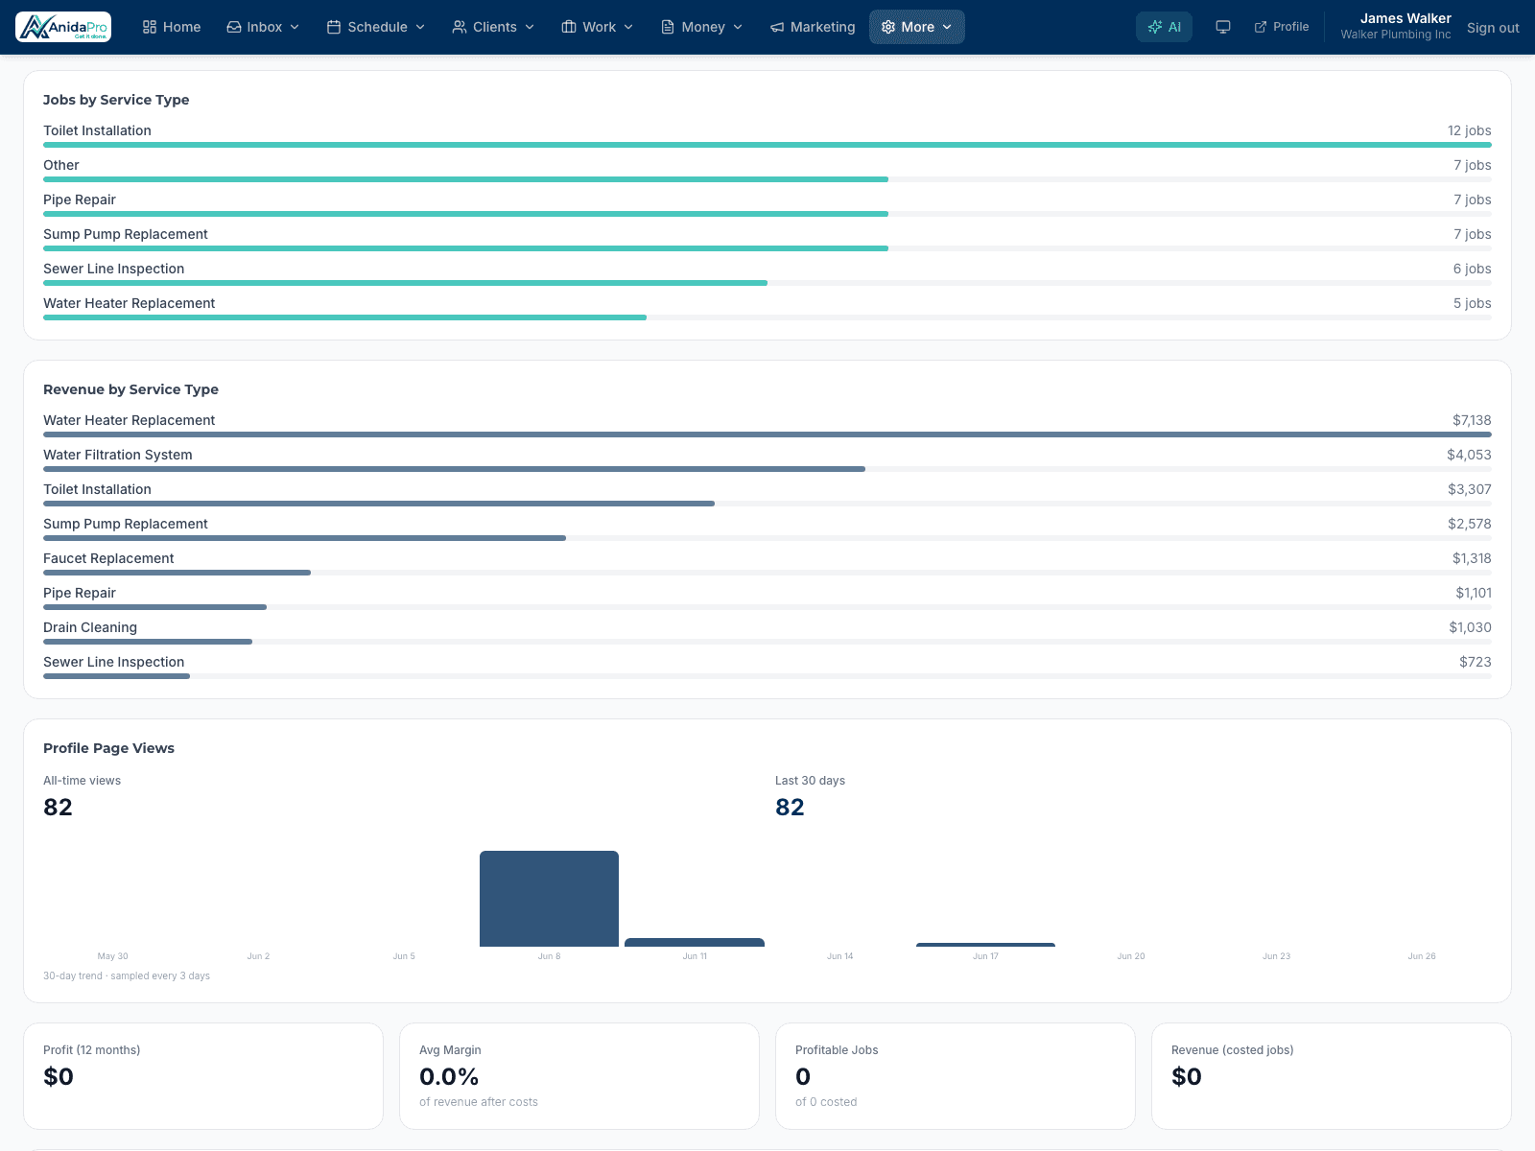Click the Drain Cleaning revenue label
The height and width of the screenshot is (1151, 1535).
coord(90,627)
